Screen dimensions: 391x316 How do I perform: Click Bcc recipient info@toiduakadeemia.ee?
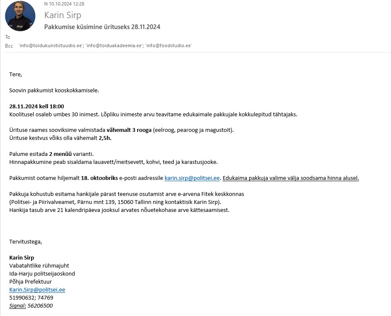(x=114, y=46)
